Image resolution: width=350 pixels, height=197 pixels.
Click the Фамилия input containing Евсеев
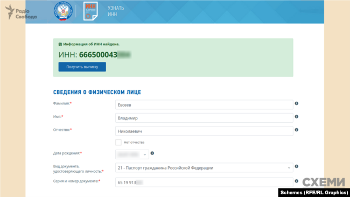pyautogui.click(x=204, y=104)
